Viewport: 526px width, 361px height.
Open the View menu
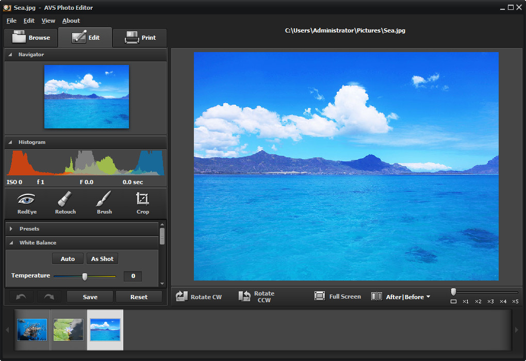tap(48, 21)
